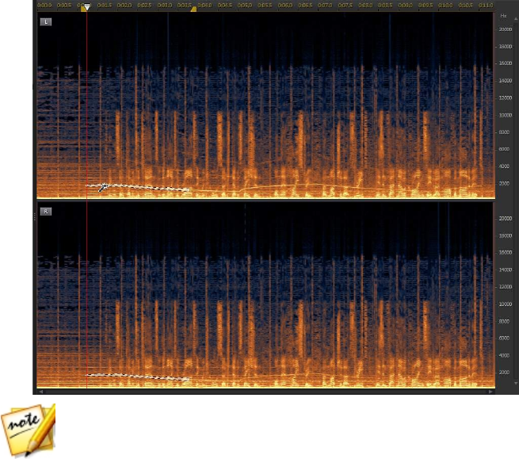Click 0:07.0 on the time ruler

325,6
